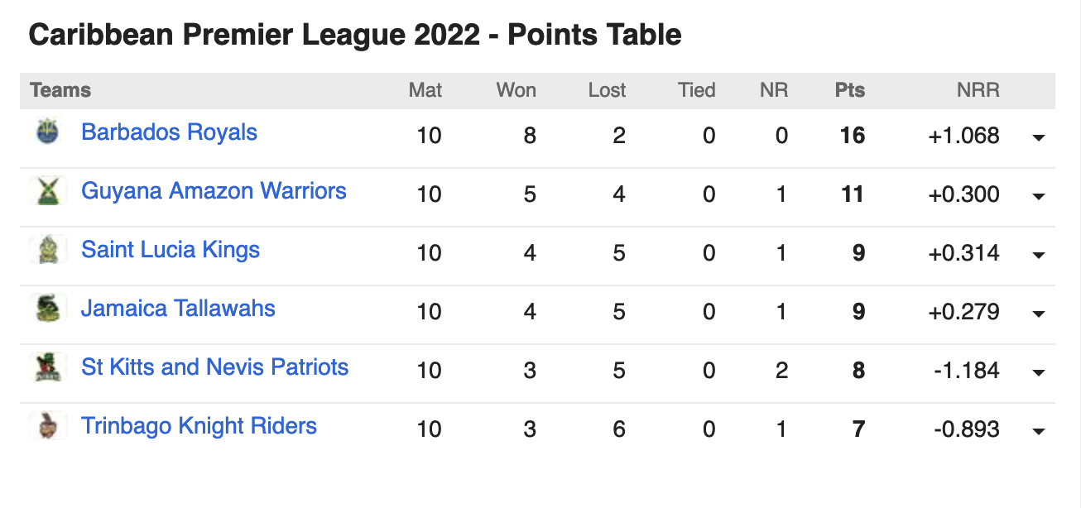Expand the St Kitts and Nevis Patriots row

(x=1039, y=372)
